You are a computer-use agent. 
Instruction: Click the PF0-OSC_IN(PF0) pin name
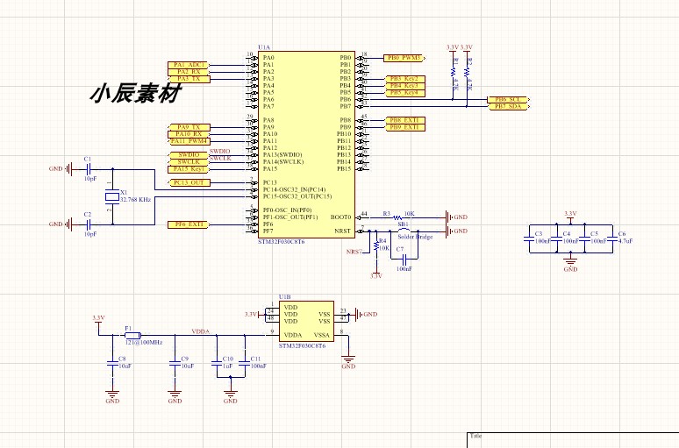point(287,210)
